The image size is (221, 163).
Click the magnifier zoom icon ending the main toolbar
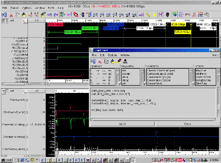pos(207,15)
